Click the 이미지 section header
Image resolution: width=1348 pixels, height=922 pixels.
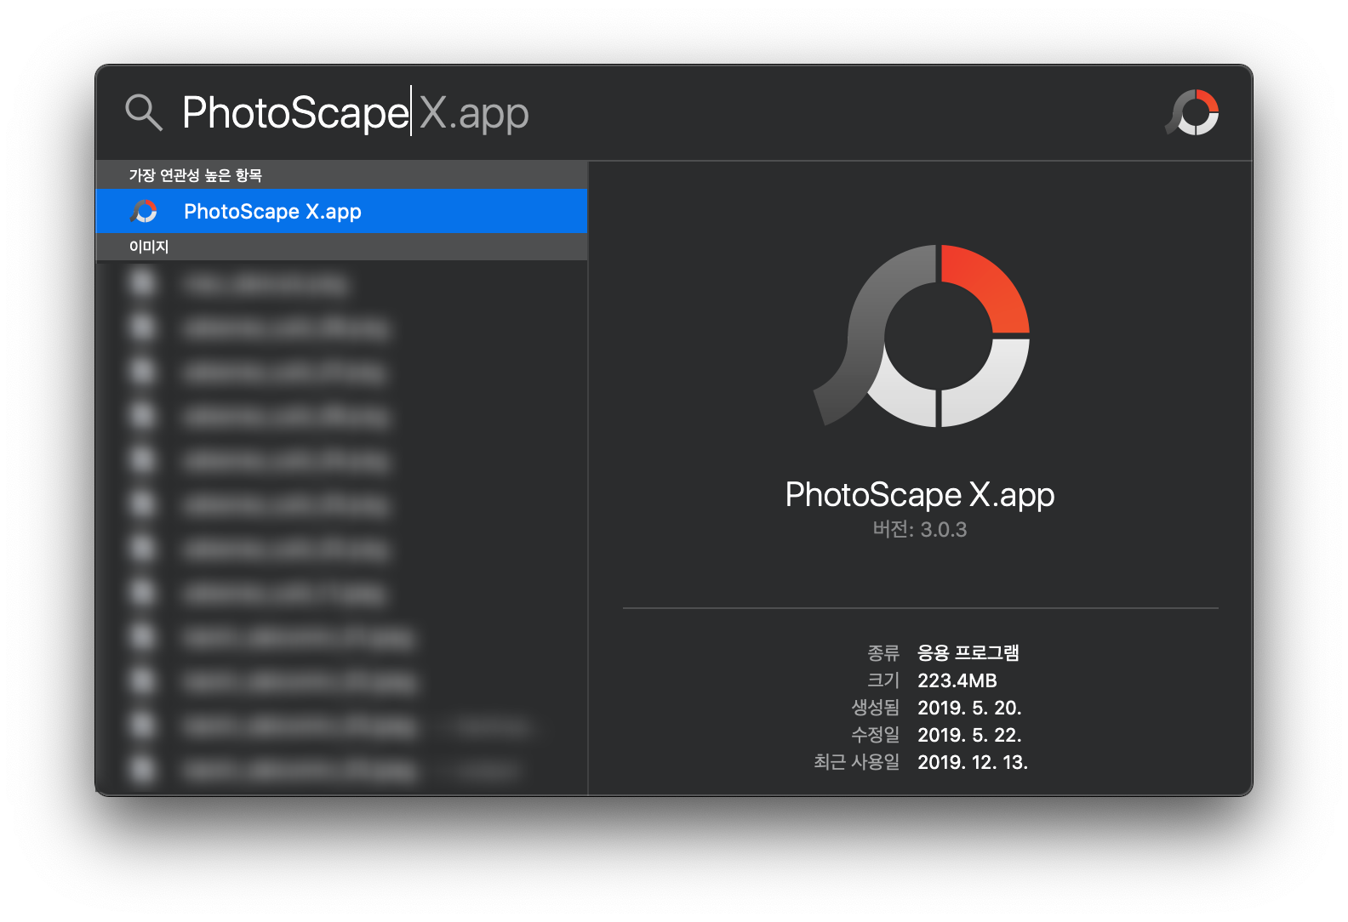tap(341, 247)
